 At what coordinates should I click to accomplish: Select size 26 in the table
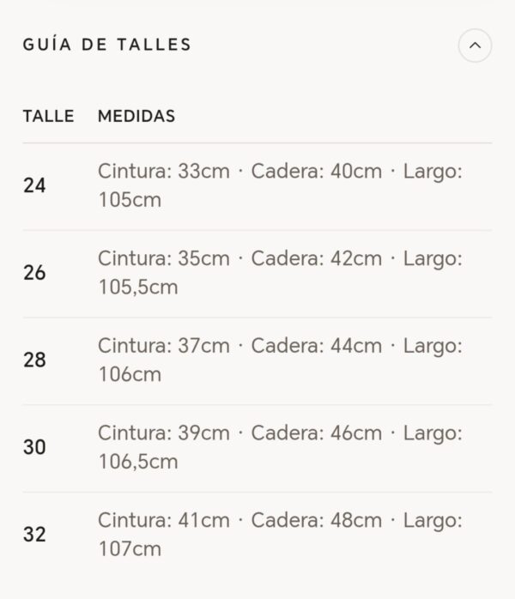click(x=34, y=273)
